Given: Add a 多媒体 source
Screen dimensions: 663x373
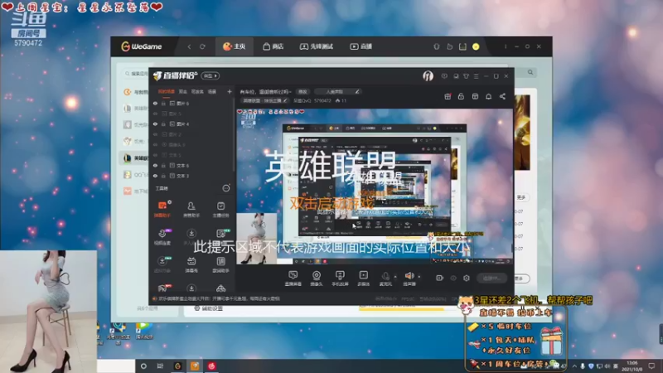Looking at the screenshot, I should pyautogui.click(x=364, y=279).
